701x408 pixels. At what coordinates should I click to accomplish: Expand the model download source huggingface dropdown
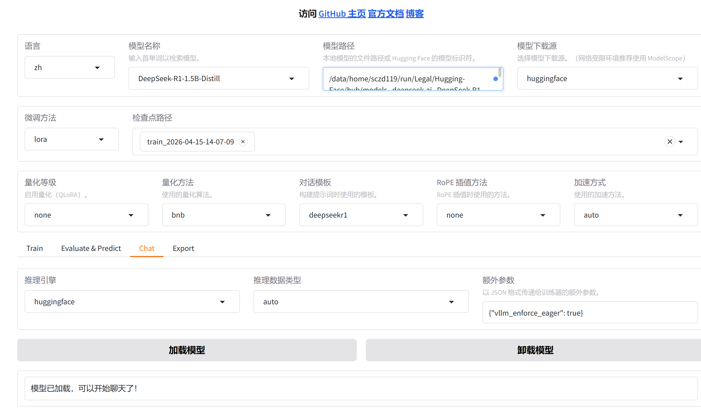pos(607,79)
